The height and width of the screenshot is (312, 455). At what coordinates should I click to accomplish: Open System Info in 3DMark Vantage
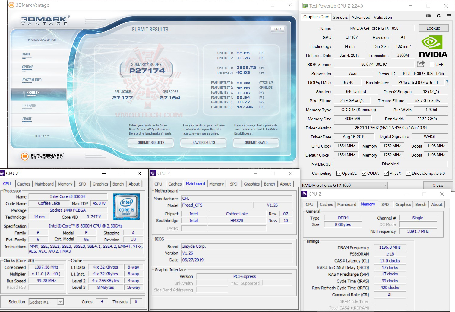tap(32, 80)
